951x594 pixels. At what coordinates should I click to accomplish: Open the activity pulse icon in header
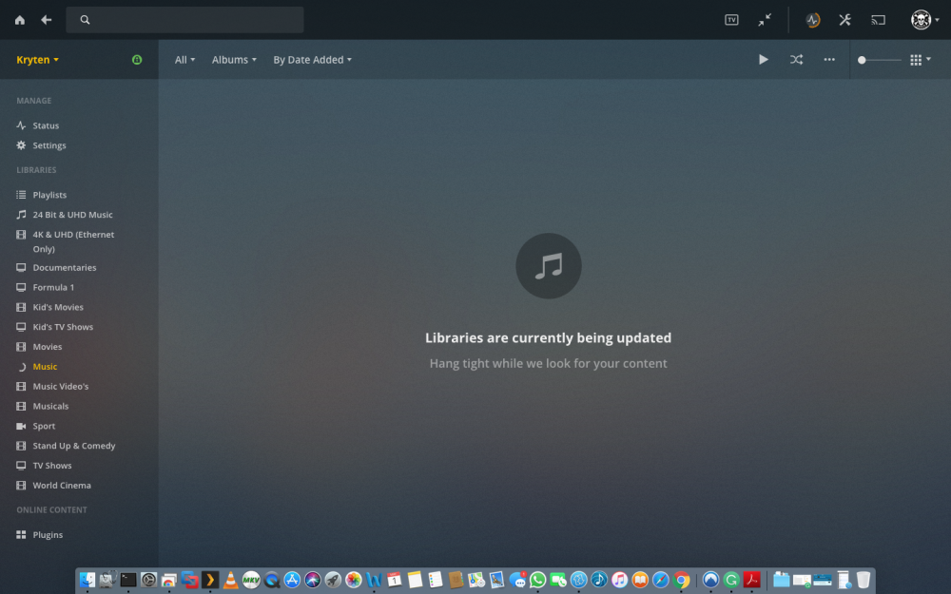pos(813,20)
